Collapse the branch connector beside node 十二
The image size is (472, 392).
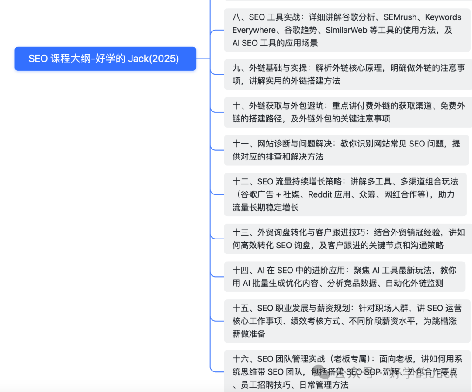pyautogui.click(x=217, y=194)
